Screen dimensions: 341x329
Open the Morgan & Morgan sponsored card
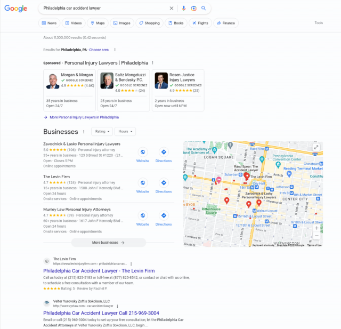pyautogui.click(x=69, y=90)
